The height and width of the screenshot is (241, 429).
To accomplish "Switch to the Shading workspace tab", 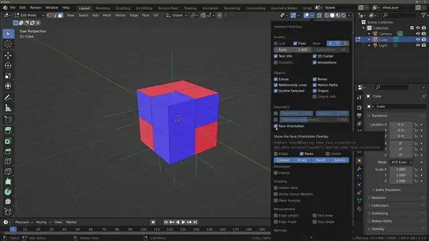I will point(190,8).
